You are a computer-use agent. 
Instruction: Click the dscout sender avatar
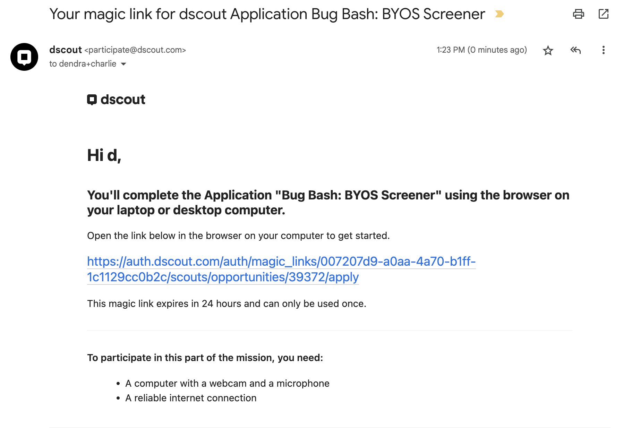(x=24, y=57)
